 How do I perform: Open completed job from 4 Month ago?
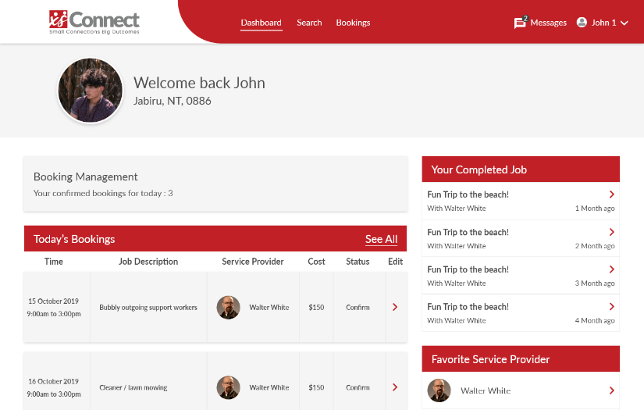pyautogui.click(x=611, y=306)
